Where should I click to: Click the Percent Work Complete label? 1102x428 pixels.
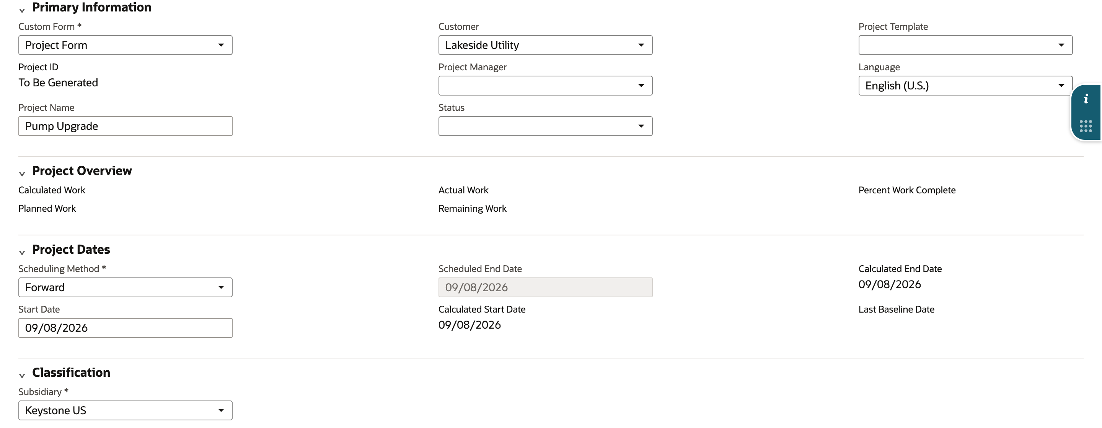pyautogui.click(x=907, y=190)
